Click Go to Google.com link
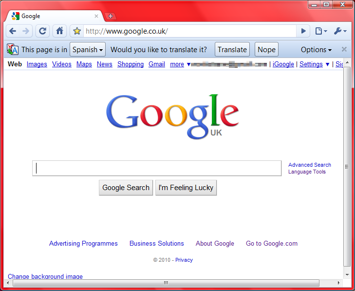355x291 pixels. click(272, 243)
